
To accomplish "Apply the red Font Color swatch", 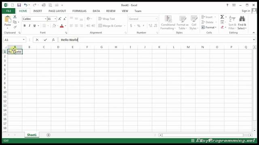I will (62, 26).
